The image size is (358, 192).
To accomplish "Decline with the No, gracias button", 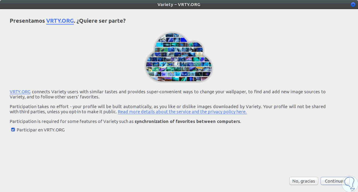I will (x=303, y=181).
